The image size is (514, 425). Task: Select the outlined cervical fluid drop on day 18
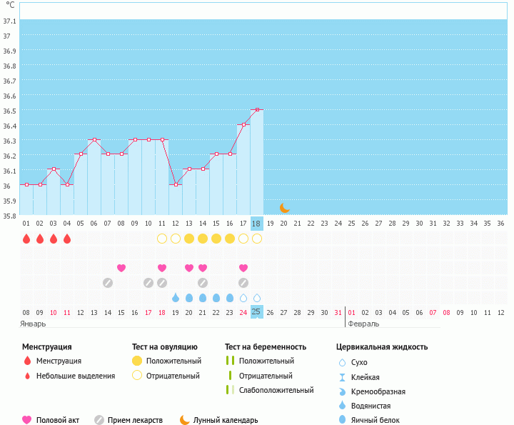[257, 298]
